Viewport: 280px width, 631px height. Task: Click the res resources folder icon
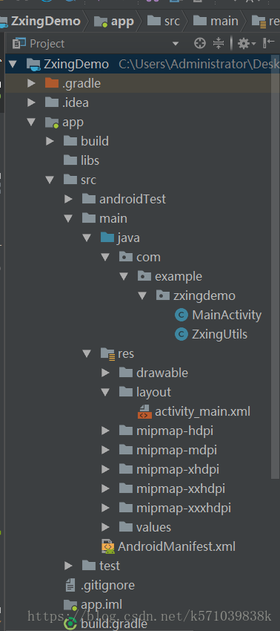point(107,353)
